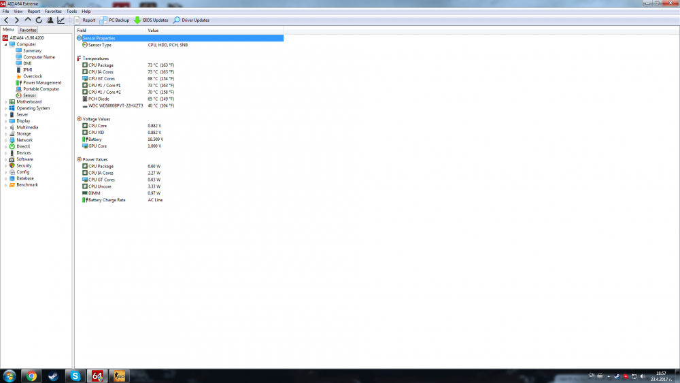Screen dimensions: 680x383
Task: Open the graph chart toolbar icon
Action: pos(61,20)
